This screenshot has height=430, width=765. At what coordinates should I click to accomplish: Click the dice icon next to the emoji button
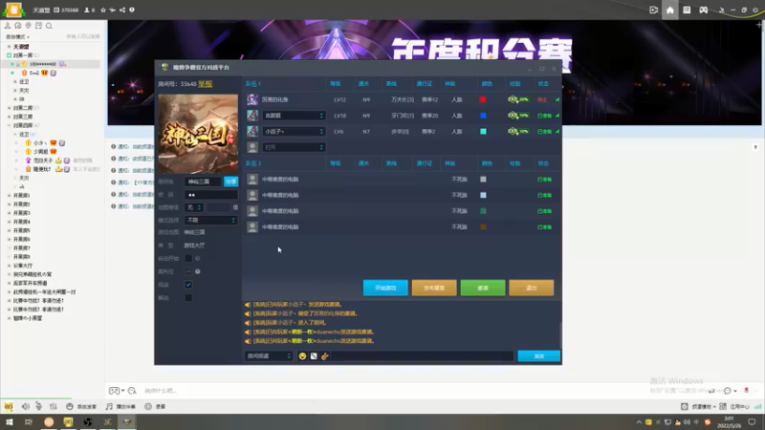click(314, 356)
